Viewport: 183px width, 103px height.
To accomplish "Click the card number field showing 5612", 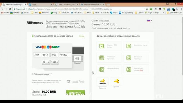I will click(x=46, y=55).
